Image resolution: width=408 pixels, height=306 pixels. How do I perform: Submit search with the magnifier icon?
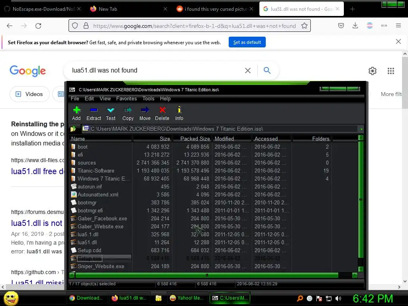[267, 70]
